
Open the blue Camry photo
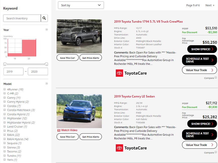click(x=79, y=111)
